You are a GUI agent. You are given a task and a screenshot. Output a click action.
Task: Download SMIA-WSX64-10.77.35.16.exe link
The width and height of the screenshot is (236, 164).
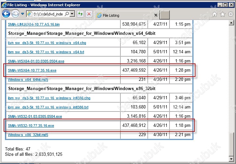pyautogui.click(x=32, y=70)
